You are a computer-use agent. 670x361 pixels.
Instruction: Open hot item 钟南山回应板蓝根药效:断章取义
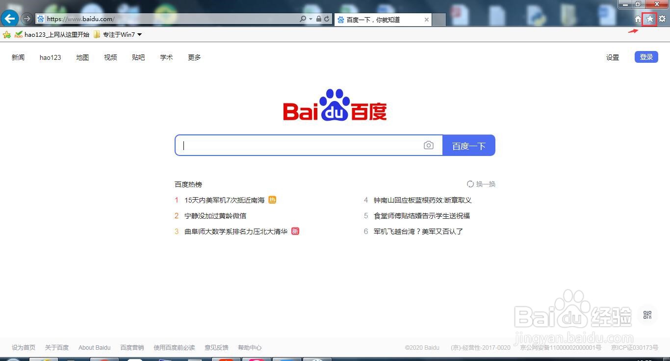point(422,200)
